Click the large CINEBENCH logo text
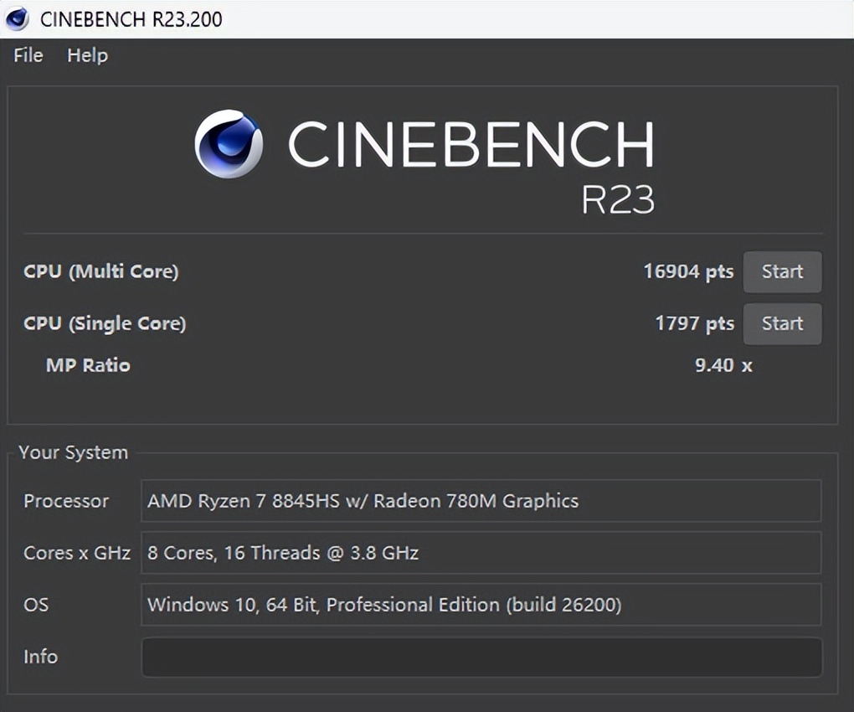This screenshot has width=854, height=712. [x=471, y=144]
